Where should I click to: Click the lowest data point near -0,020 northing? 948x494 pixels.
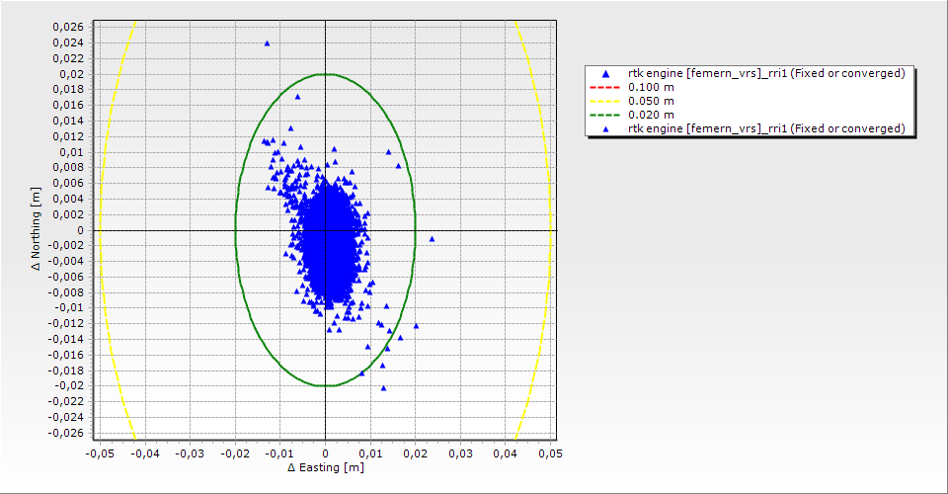click(x=383, y=388)
